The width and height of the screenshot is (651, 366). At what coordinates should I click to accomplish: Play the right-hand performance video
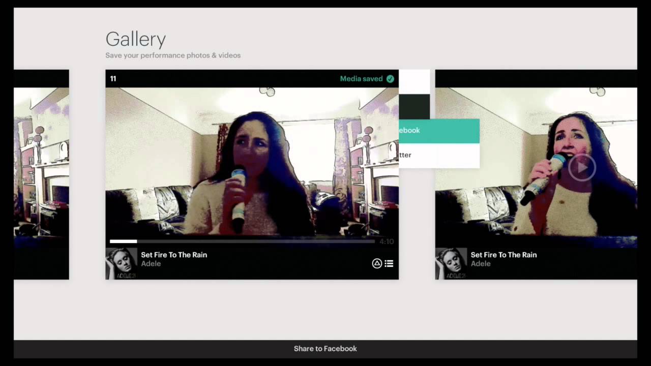tap(582, 167)
